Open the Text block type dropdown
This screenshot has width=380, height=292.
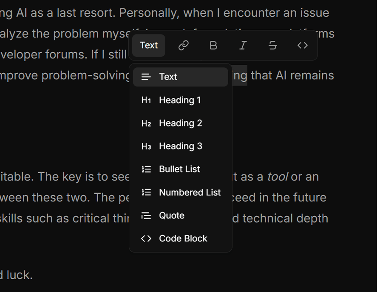coord(149,46)
